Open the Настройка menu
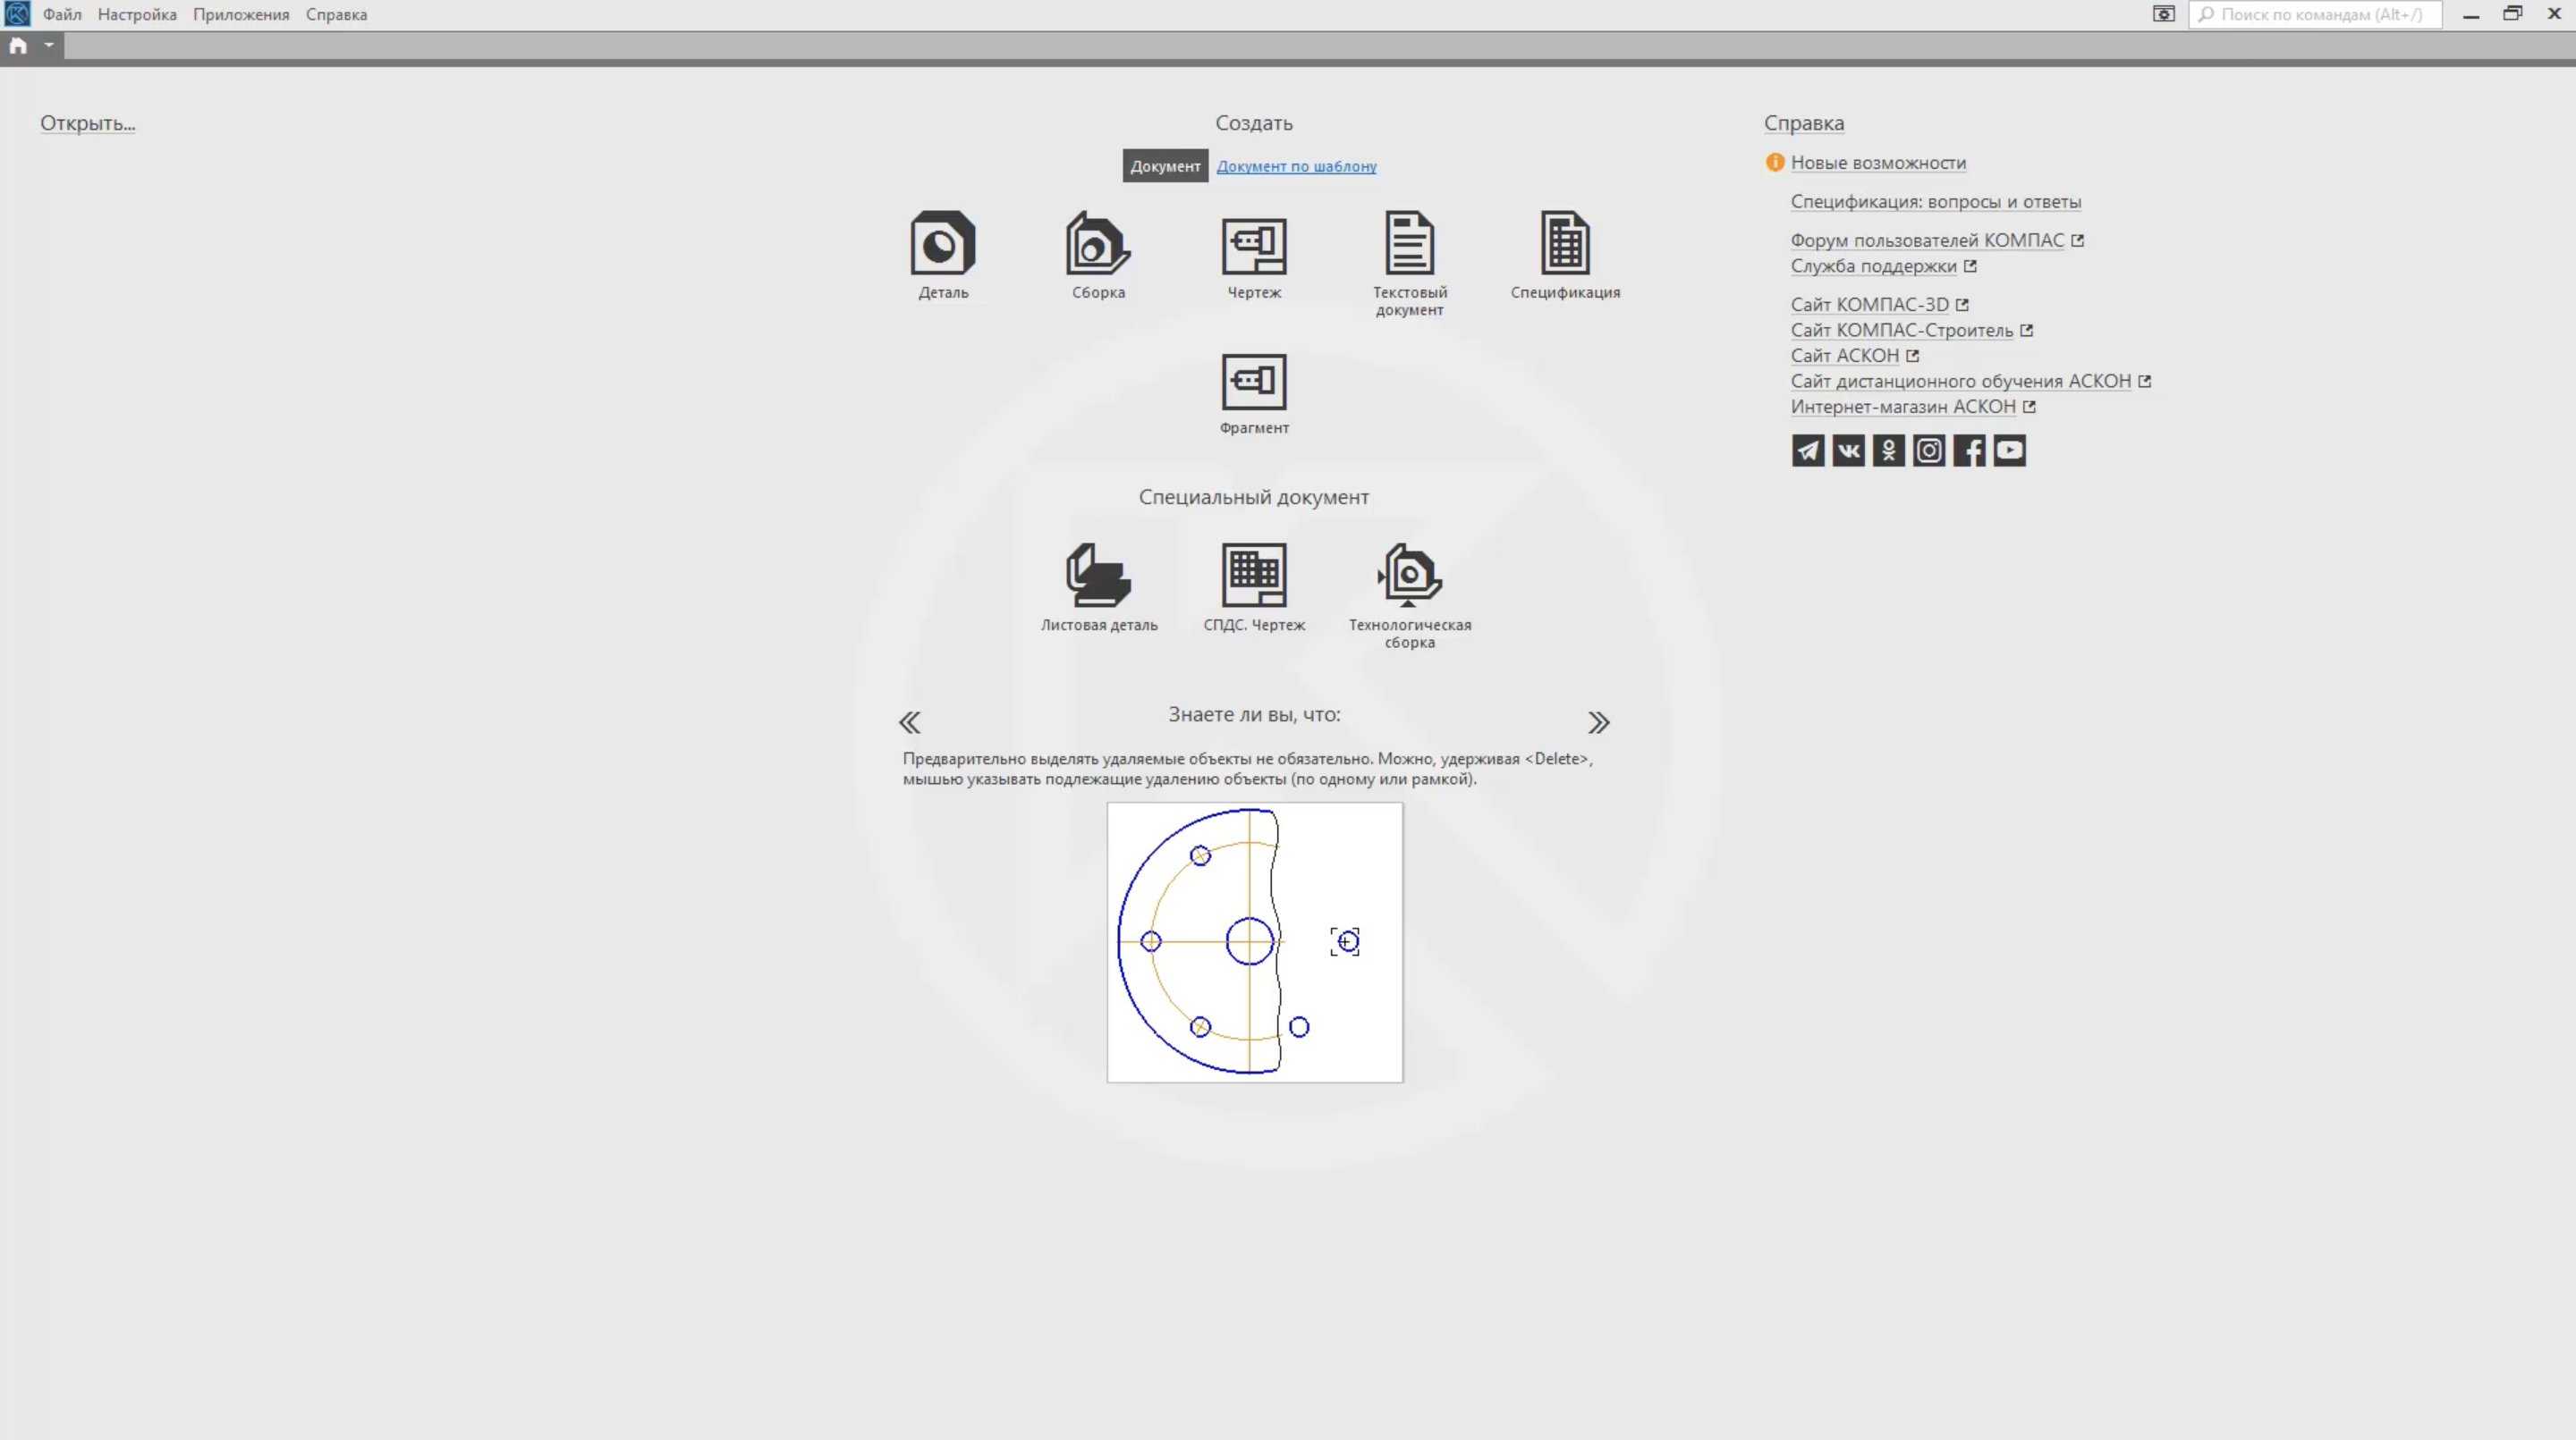 click(137, 14)
